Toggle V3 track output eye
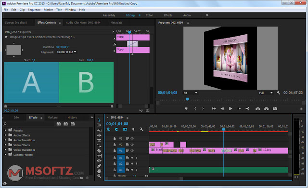 pos(132,139)
